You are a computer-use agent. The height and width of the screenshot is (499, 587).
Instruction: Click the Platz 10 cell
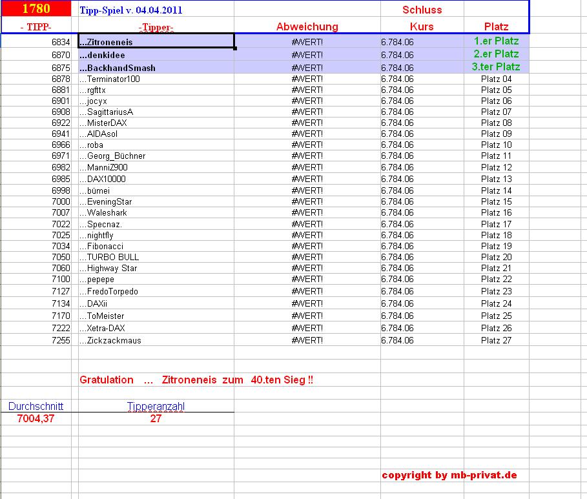click(x=496, y=145)
